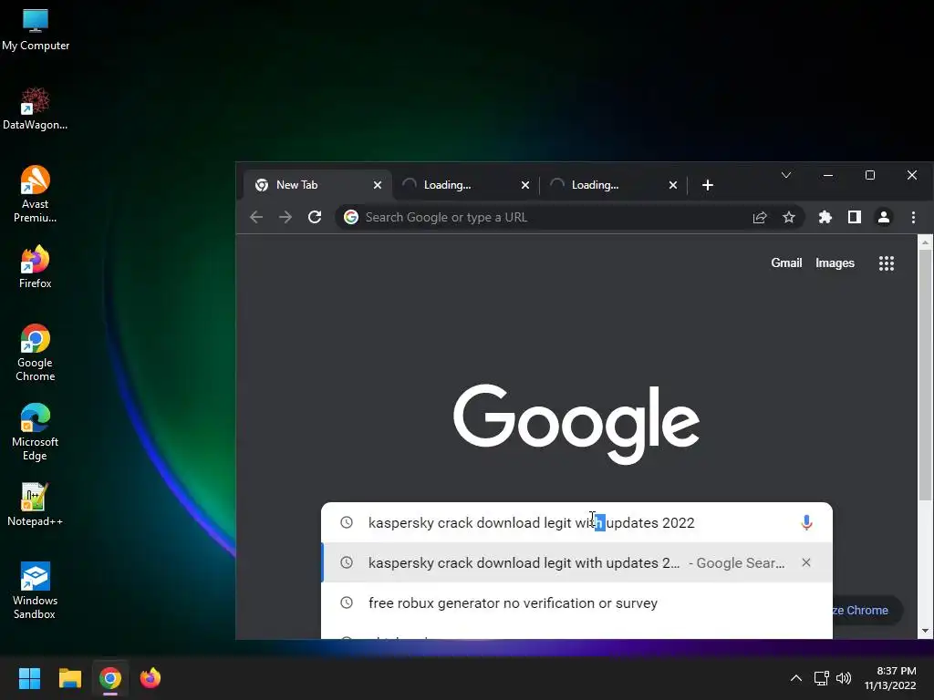Screen dimensions: 934x700
Task: Click the share this page icon
Action: 760,217
